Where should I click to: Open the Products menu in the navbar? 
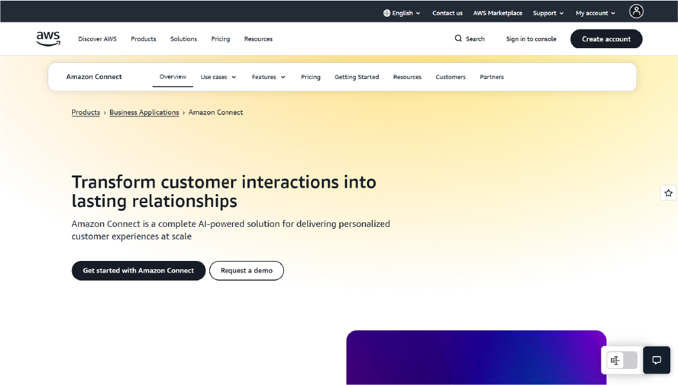pyautogui.click(x=143, y=39)
